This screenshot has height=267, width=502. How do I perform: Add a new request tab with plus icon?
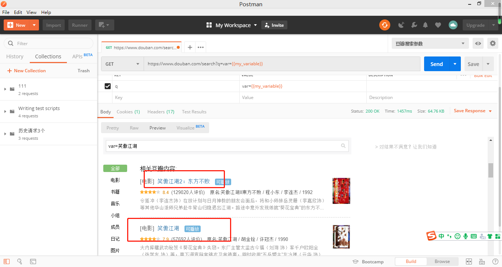pos(190,47)
